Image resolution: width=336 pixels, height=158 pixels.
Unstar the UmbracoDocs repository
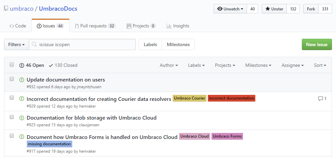point(274,9)
